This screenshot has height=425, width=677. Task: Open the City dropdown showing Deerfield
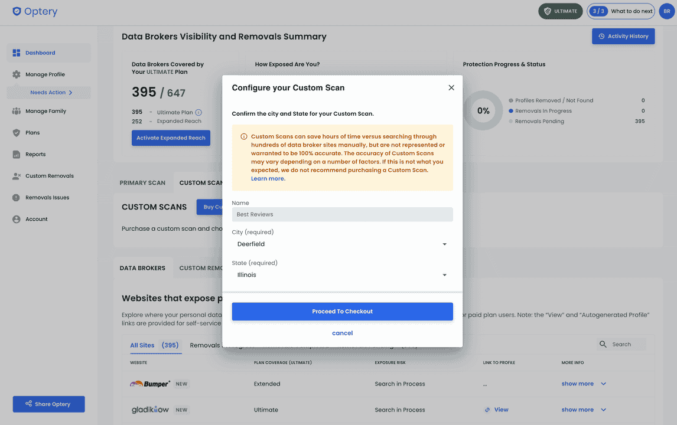342,244
